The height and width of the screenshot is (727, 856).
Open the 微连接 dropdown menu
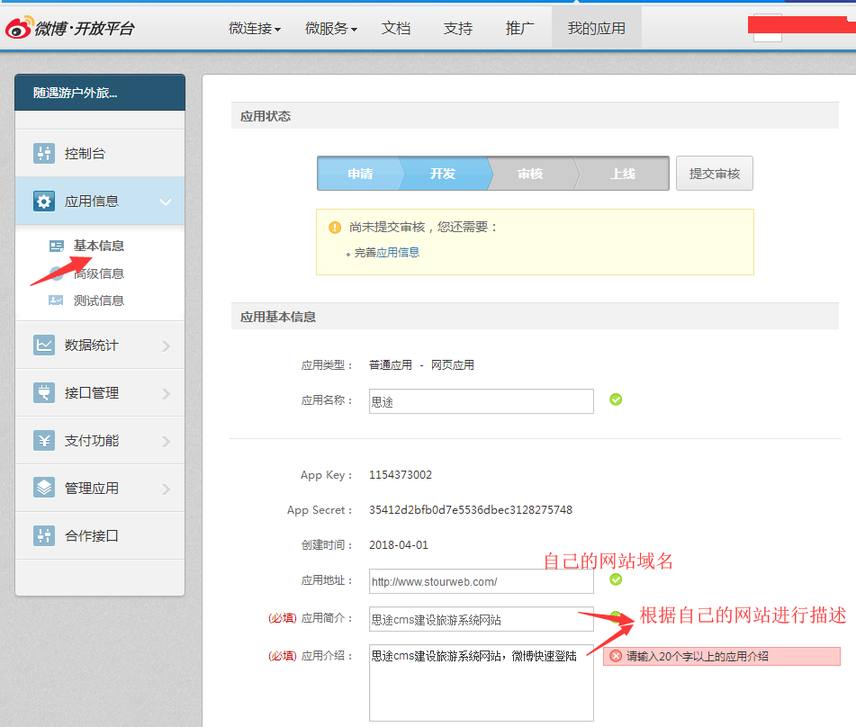click(x=255, y=29)
